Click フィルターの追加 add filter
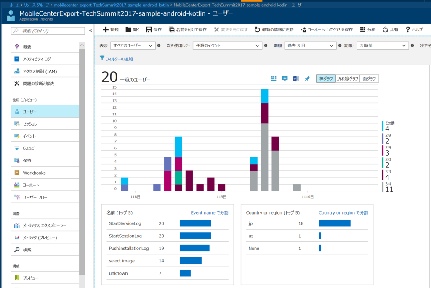The image size is (431, 288). 116,59
